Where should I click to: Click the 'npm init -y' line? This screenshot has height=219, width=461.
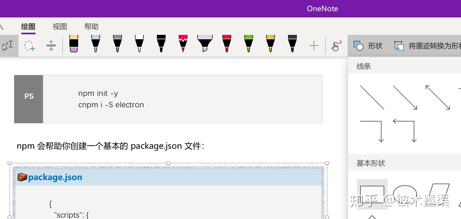point(98,93)
